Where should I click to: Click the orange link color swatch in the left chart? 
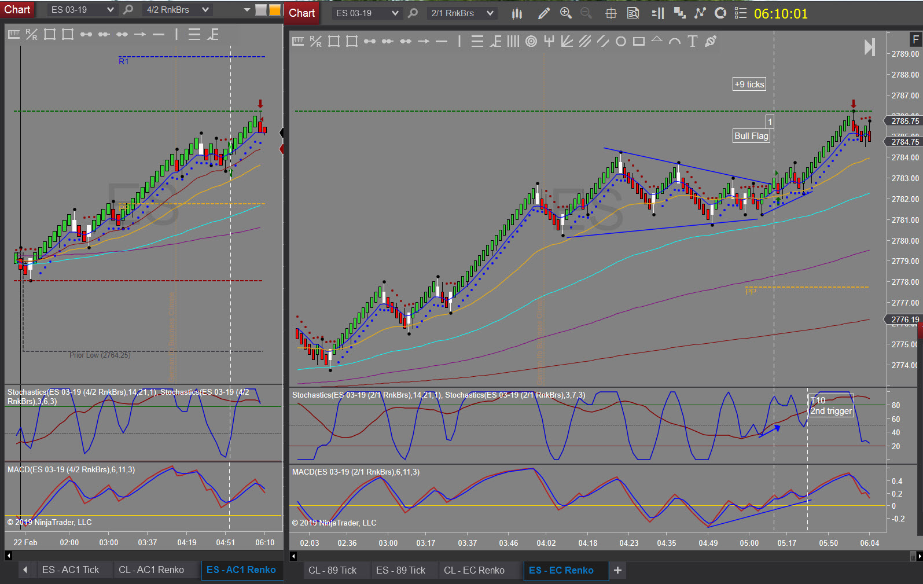click(x=275, y=10)
